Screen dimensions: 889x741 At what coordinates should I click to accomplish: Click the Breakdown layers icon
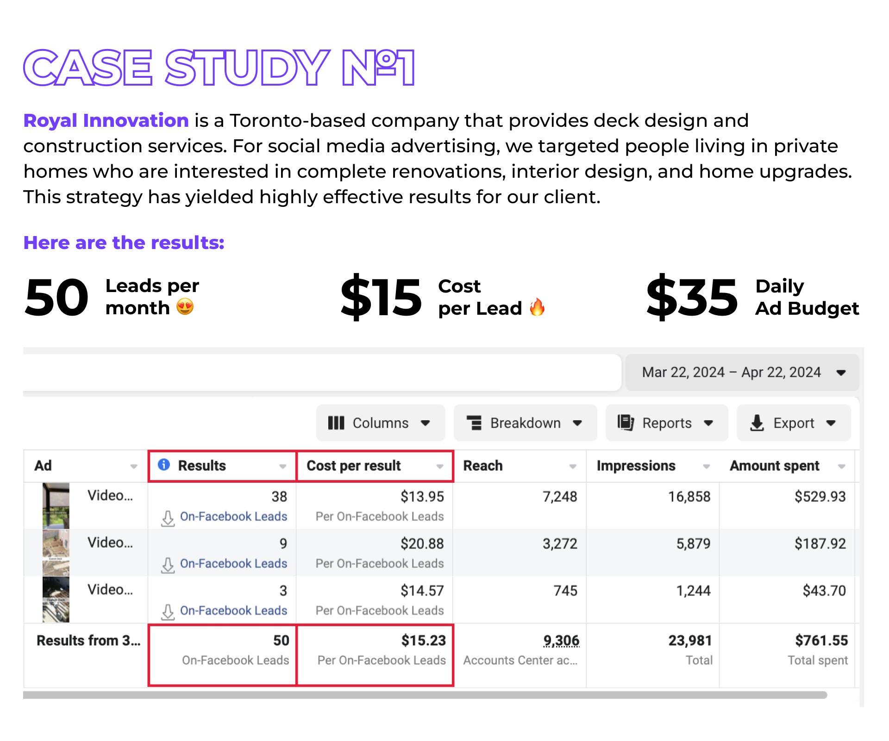pyautogui.click(x=474, y=423)
